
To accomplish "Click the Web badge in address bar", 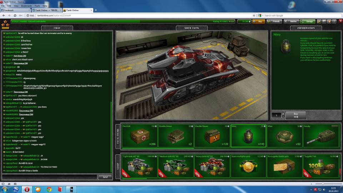I will click(x=30, y=15).
